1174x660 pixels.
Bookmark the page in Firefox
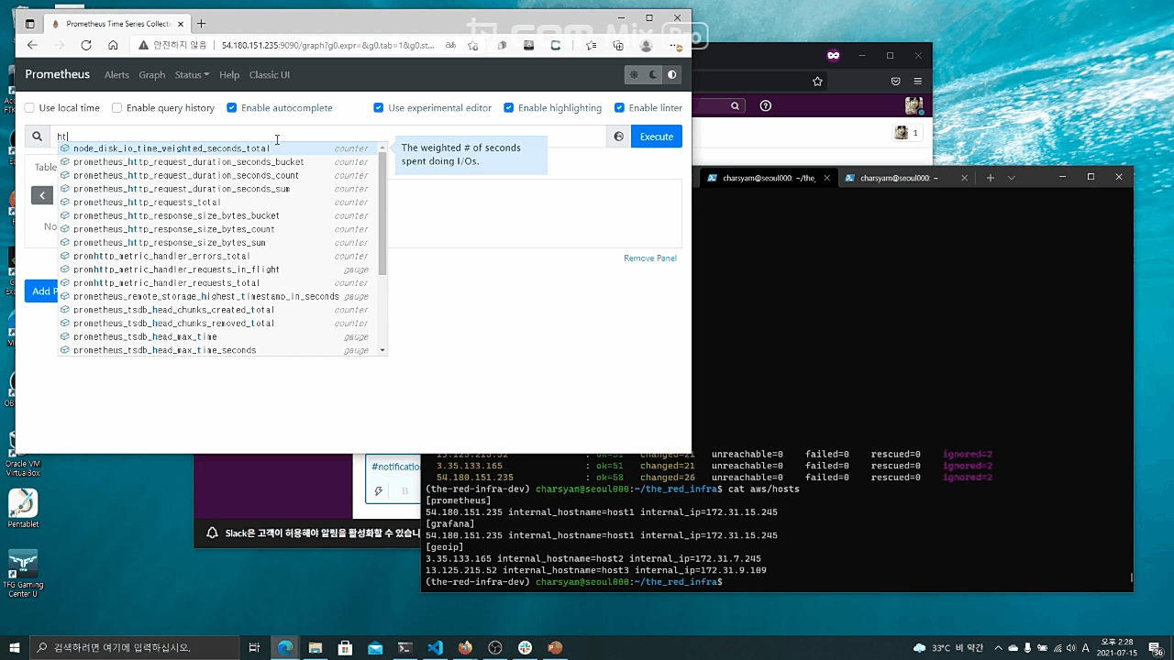817,81
